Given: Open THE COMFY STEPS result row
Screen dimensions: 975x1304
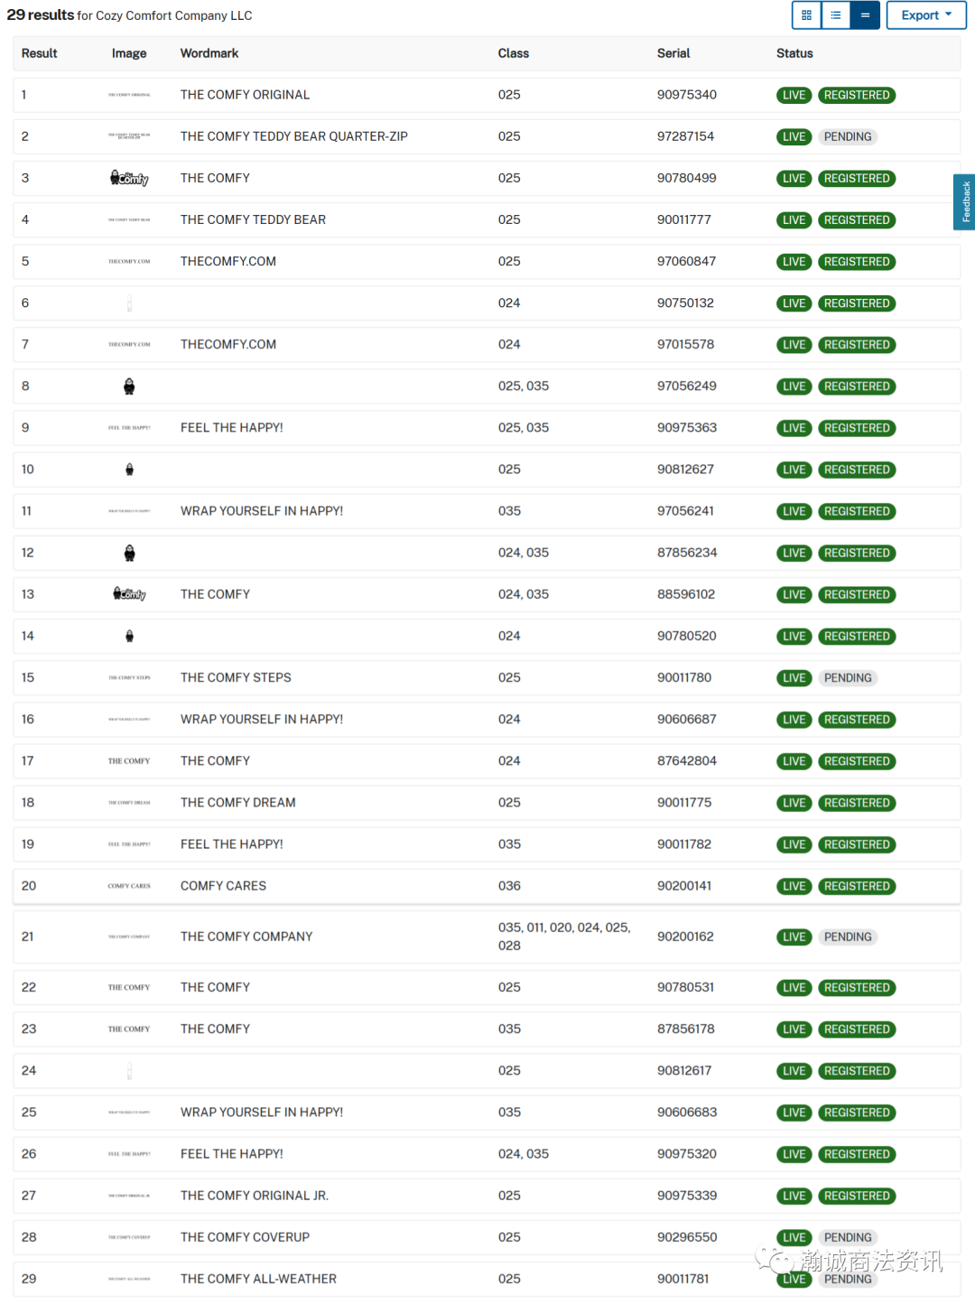Looking at the screenshot, I should pyautogui.click(x=487, y=677).
